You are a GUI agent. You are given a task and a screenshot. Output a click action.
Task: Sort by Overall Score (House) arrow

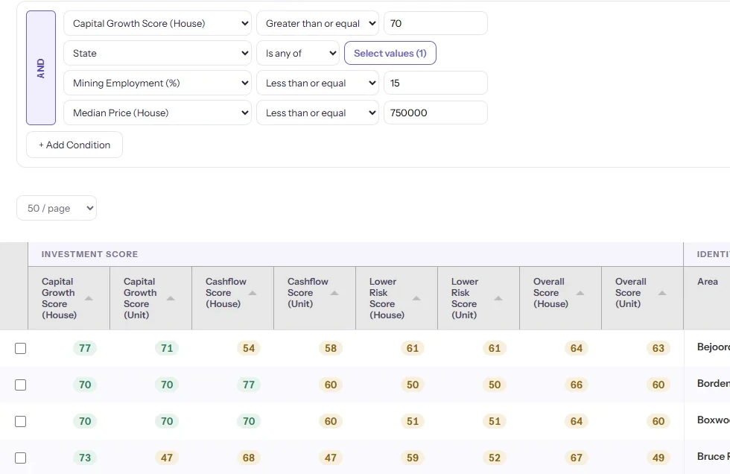[580, 293]
